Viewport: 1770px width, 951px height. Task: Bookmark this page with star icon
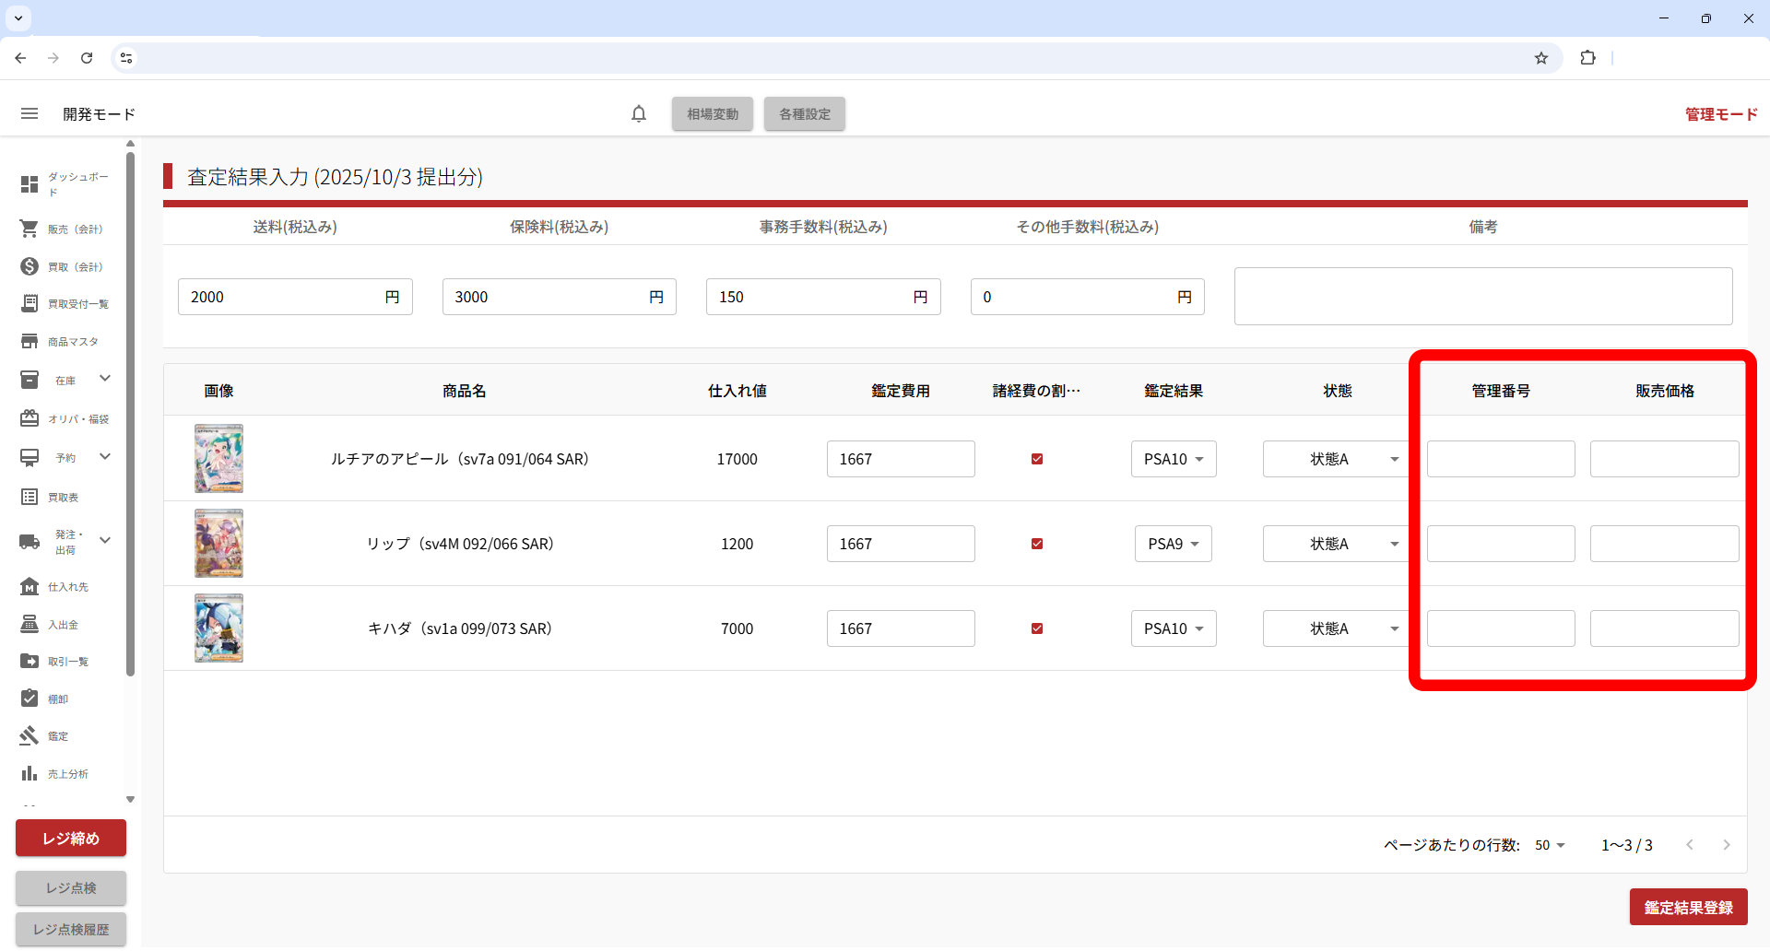1541,58
